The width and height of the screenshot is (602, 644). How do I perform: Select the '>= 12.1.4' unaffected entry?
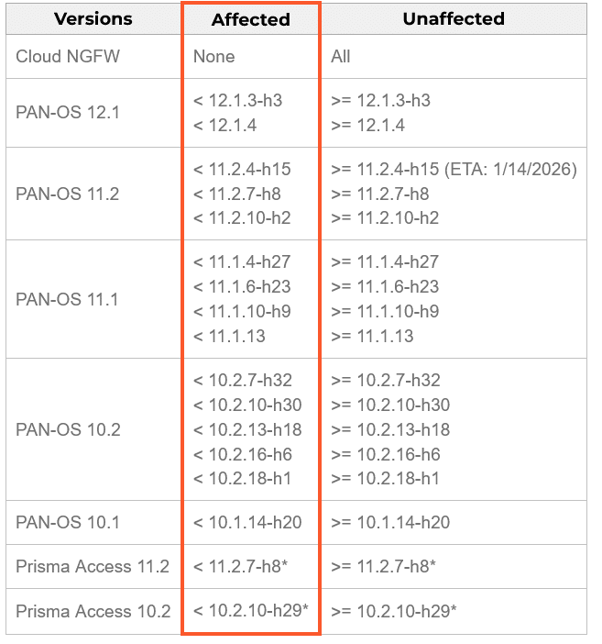(x=367, y=125)
